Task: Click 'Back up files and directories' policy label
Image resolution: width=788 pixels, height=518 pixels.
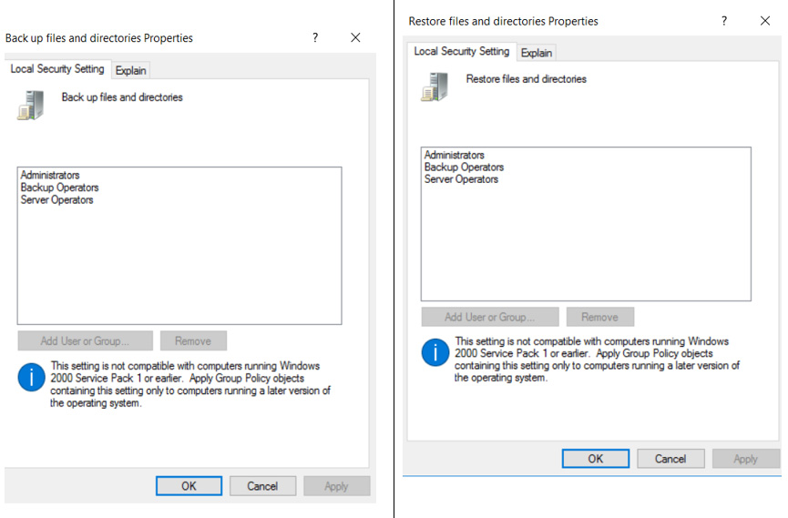Action: click(122, 97)
